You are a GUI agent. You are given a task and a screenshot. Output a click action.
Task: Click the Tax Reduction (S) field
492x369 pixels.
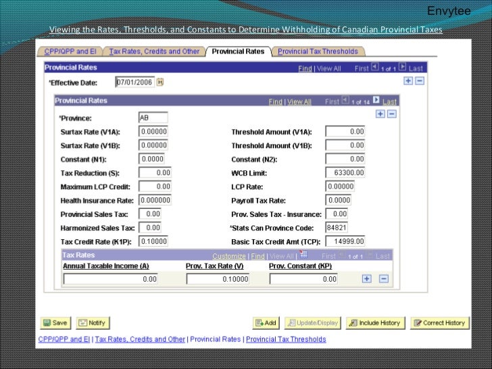[155, 172]
